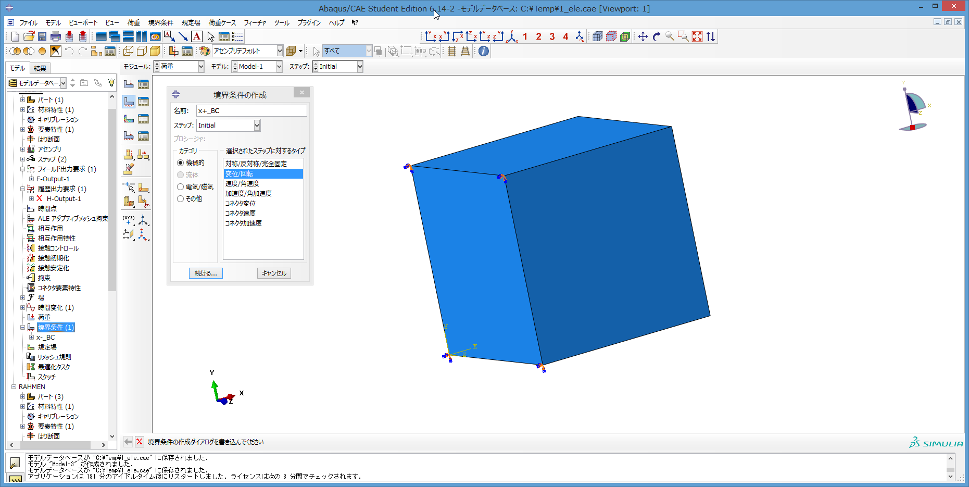Image resolution: width=969 pixels, height=487 pixels.
Task: Close the 境界条件の作成 dialog
Action: point(301,92)
